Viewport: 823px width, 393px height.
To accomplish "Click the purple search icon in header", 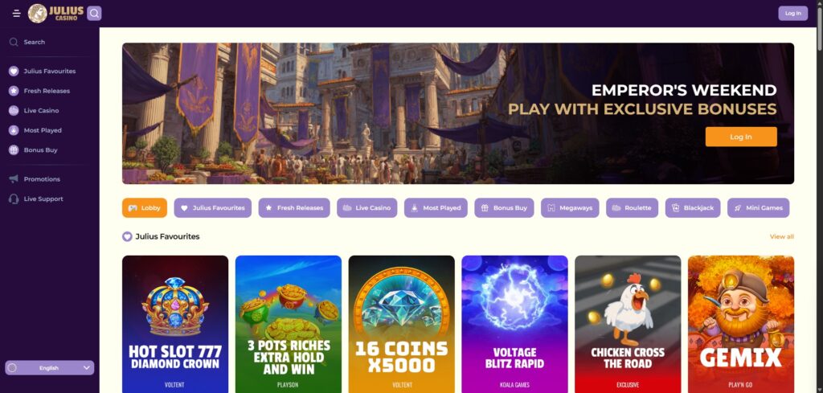I will 94,13.
